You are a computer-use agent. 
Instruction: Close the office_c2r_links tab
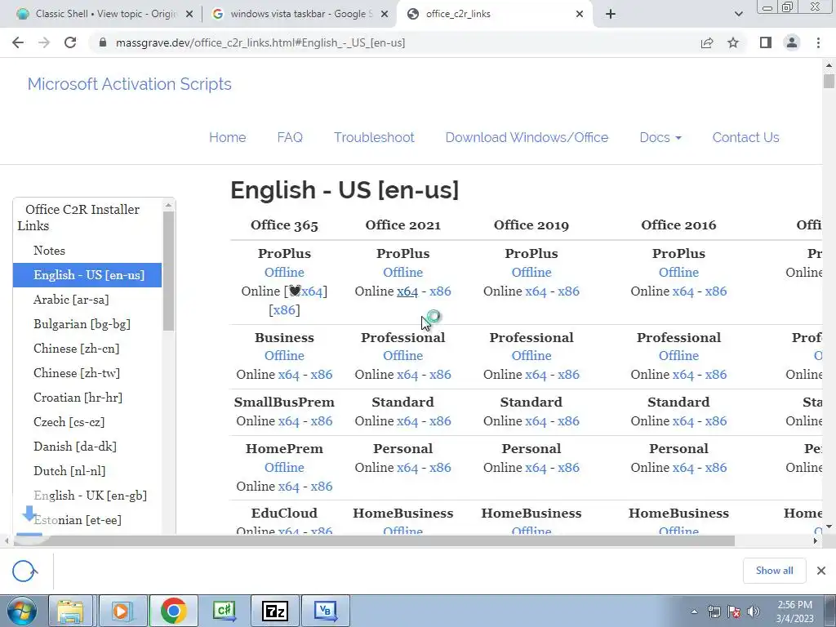(x=580, y=14)
